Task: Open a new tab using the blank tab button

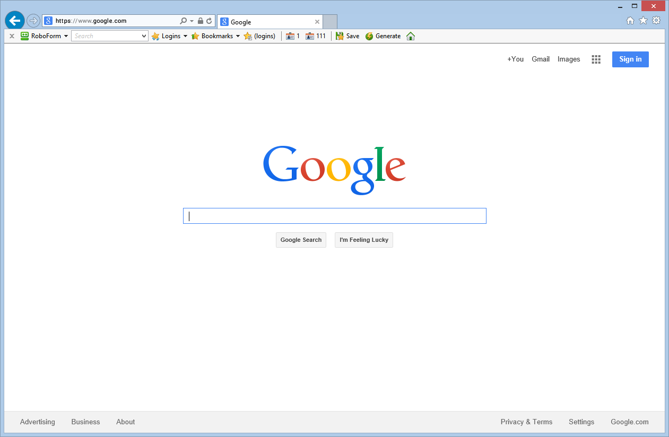Action: [330, 22]
